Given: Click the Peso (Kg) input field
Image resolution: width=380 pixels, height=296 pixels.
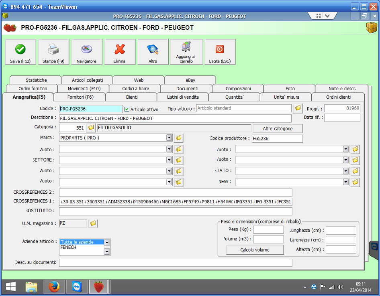Looking at the screenshot, I should 268,230.
